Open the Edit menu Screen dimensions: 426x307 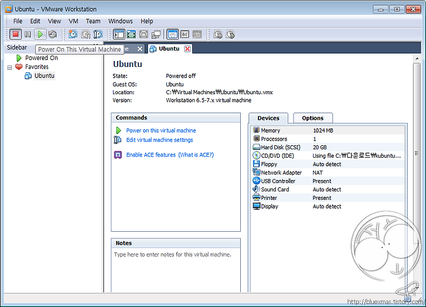pos(35,21)
